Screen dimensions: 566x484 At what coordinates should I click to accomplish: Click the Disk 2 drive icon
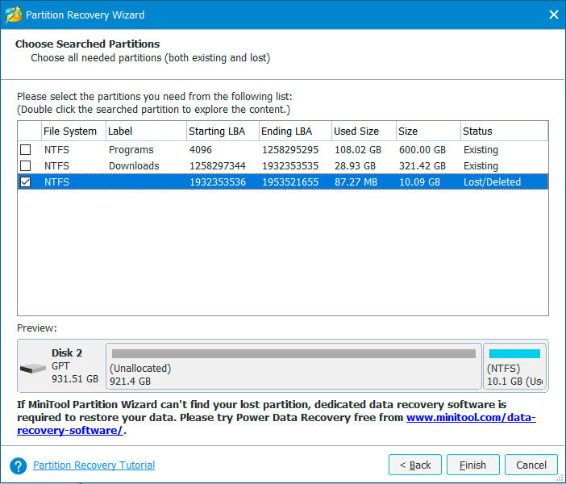[33, 369]
